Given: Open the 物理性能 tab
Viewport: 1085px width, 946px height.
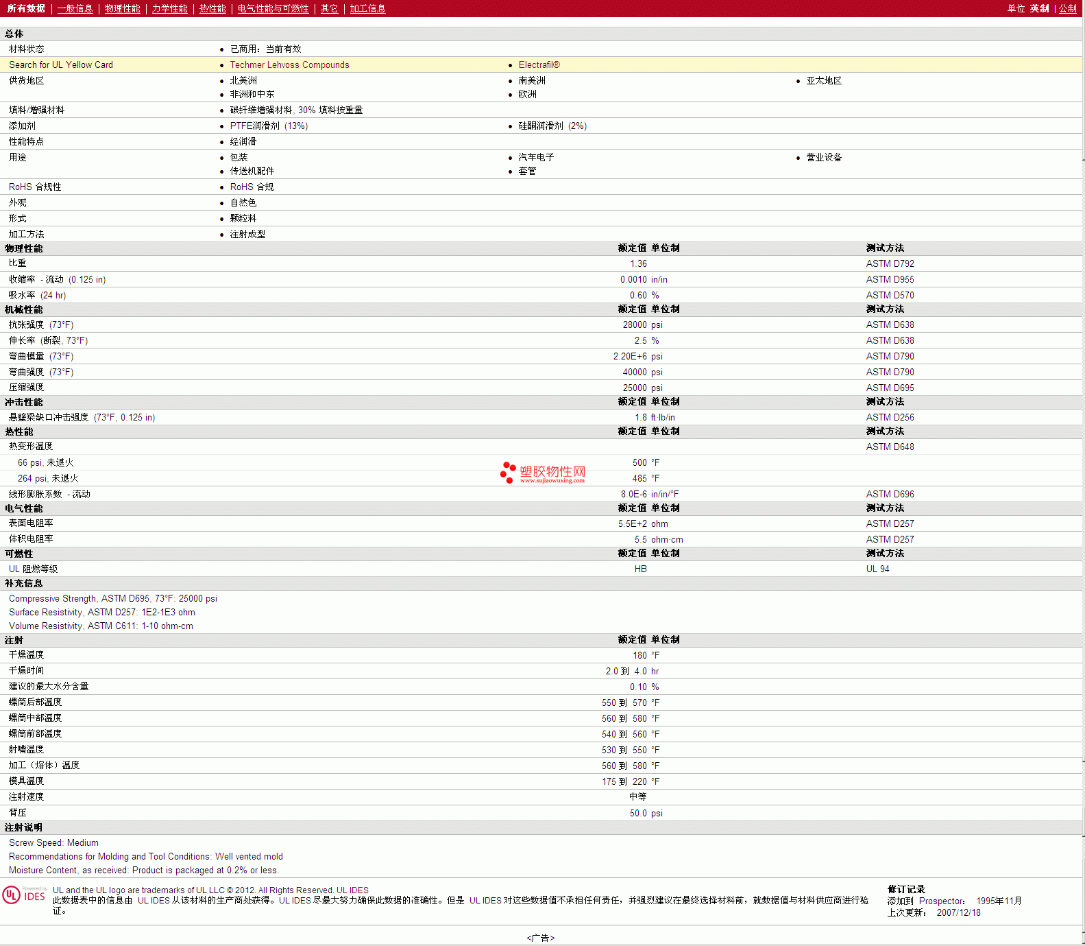Looking at the screenshot, I should (122, 8).
